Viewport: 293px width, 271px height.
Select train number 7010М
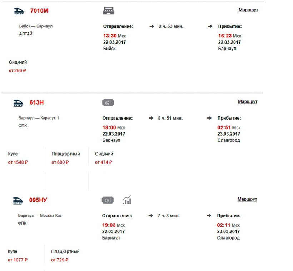pos(39,11)
